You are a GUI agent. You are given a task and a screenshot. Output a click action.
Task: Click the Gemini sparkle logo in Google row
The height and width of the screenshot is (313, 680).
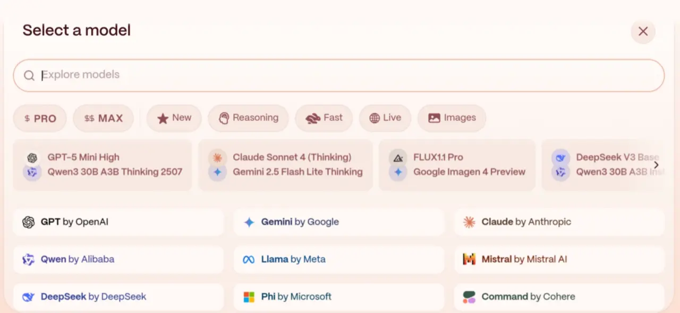pos(249,222)
